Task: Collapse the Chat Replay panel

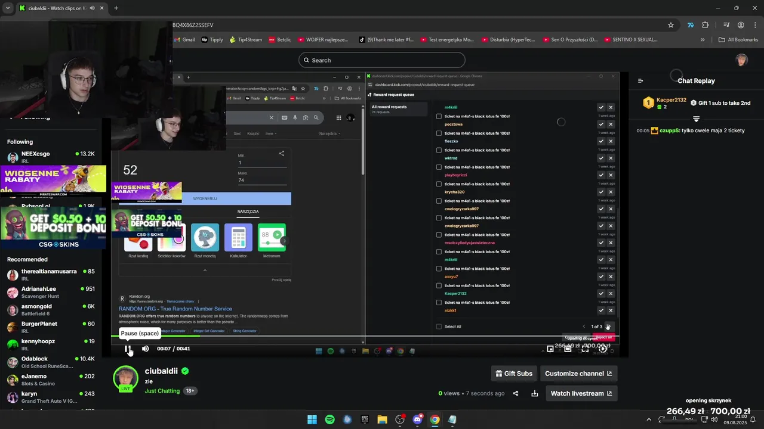Action: point(640,80)
